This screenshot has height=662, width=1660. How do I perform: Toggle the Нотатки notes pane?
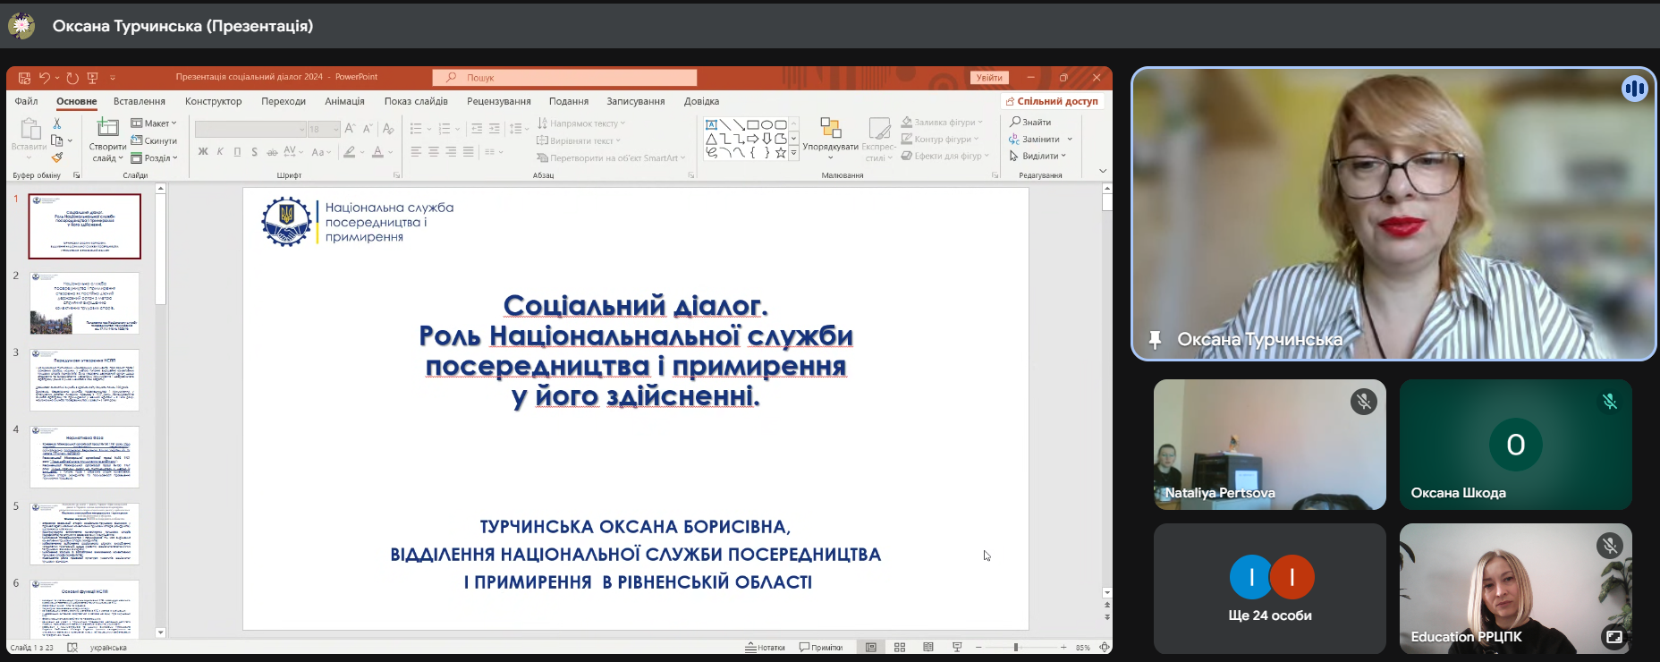tap(766, 647)
